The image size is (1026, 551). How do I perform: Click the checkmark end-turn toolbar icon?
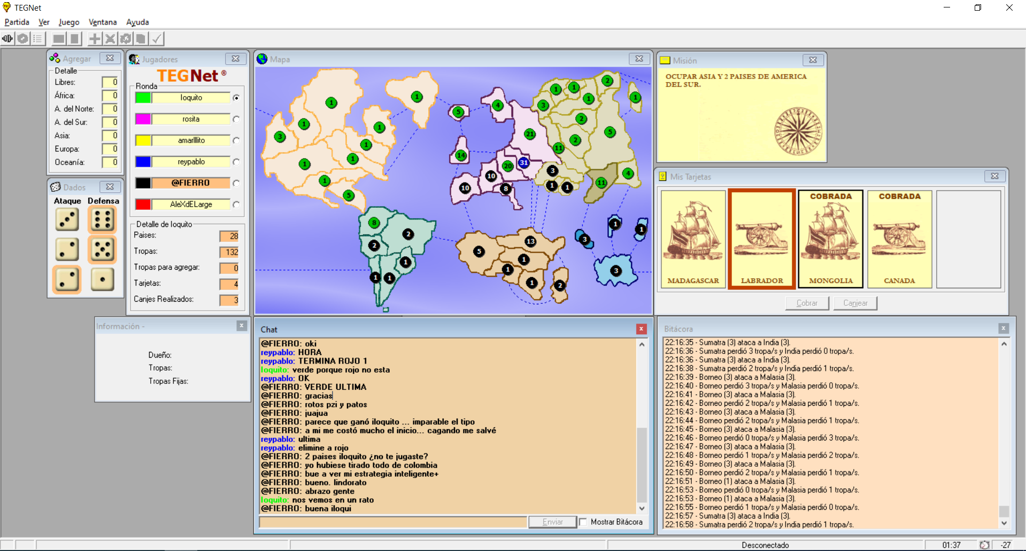pos(156,38)
